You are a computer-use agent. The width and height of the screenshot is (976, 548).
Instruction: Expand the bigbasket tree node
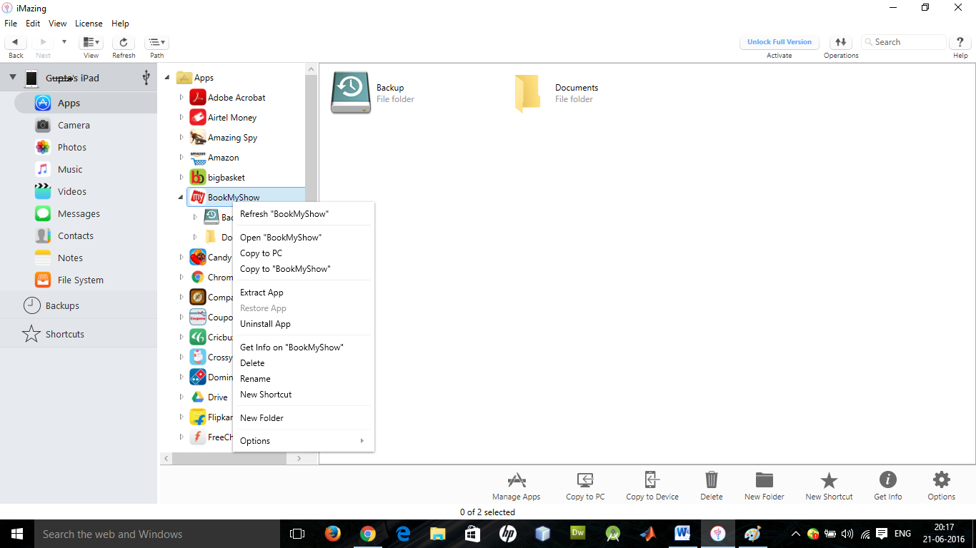click(181, 178)
